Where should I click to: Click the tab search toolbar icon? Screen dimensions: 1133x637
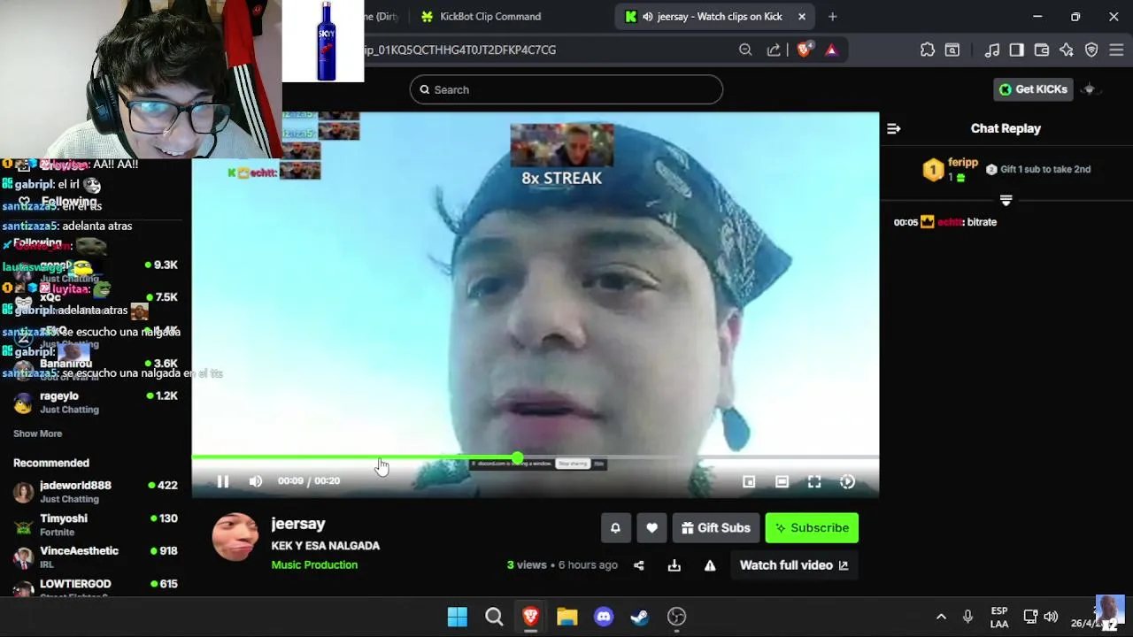[x=952, y=50]
